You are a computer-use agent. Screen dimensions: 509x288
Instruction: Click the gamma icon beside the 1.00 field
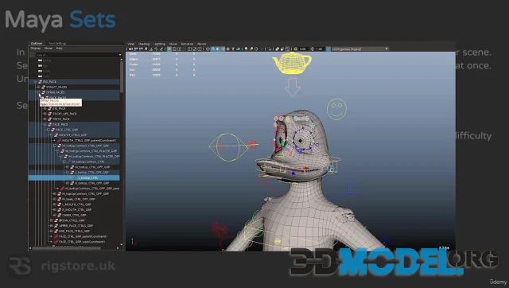coord(313,49)
